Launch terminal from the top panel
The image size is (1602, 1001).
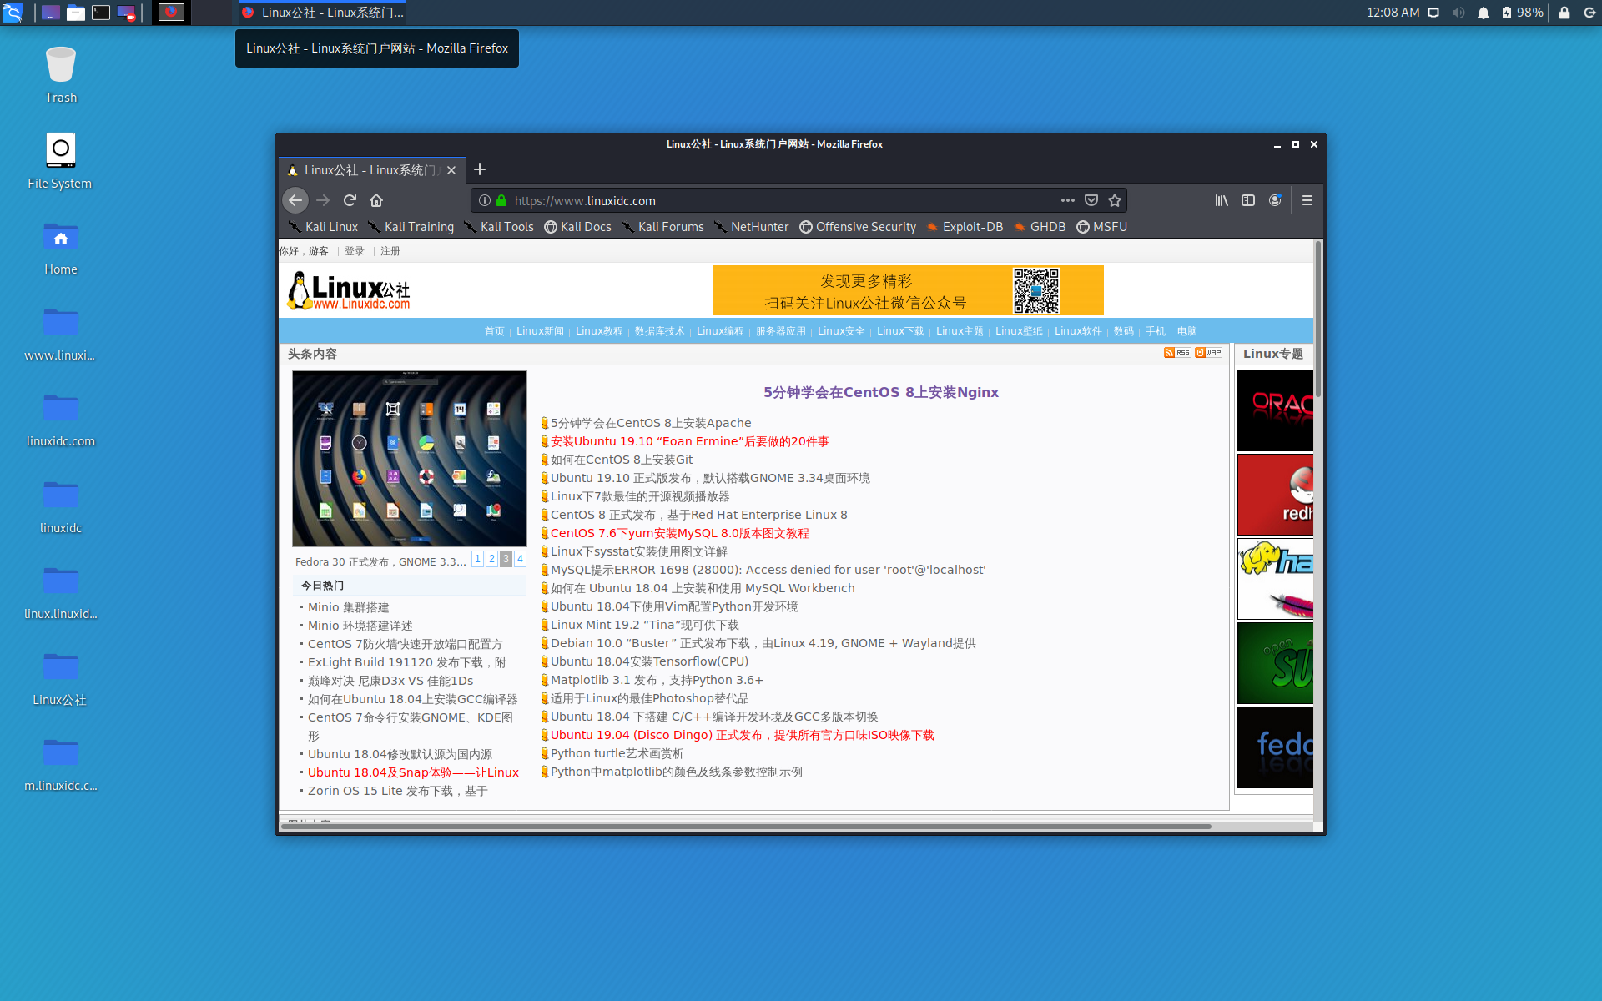click(101, 13)
